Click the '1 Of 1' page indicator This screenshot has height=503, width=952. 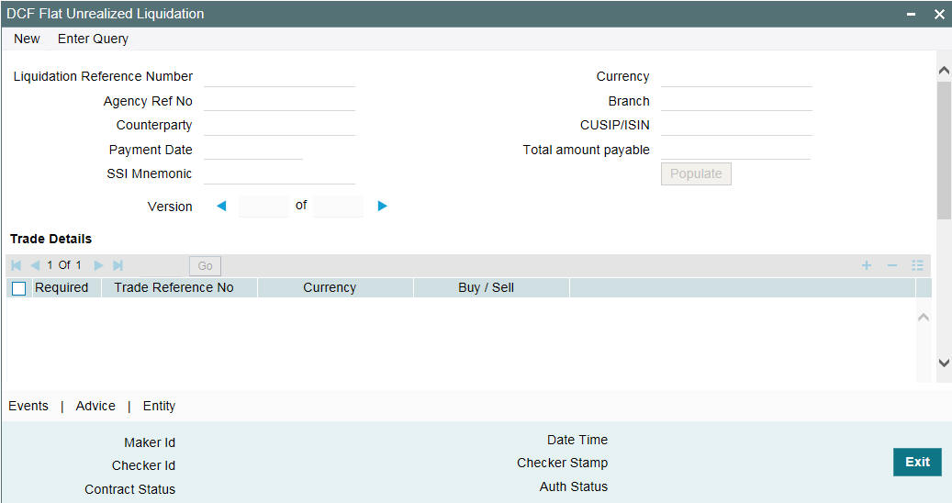[x=63, y=265]
